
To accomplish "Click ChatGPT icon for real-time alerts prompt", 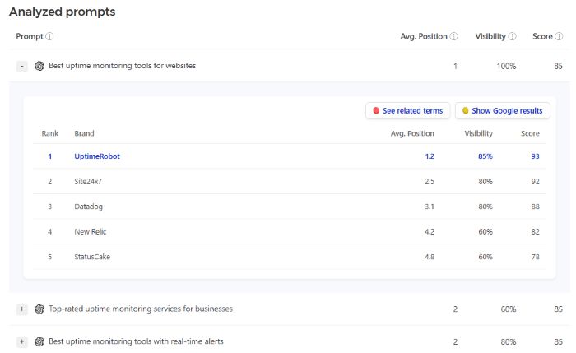I will [39, 341].
